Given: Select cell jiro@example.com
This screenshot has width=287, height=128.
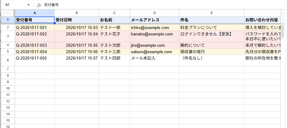Looking at the screenshot, I should 155,45.
